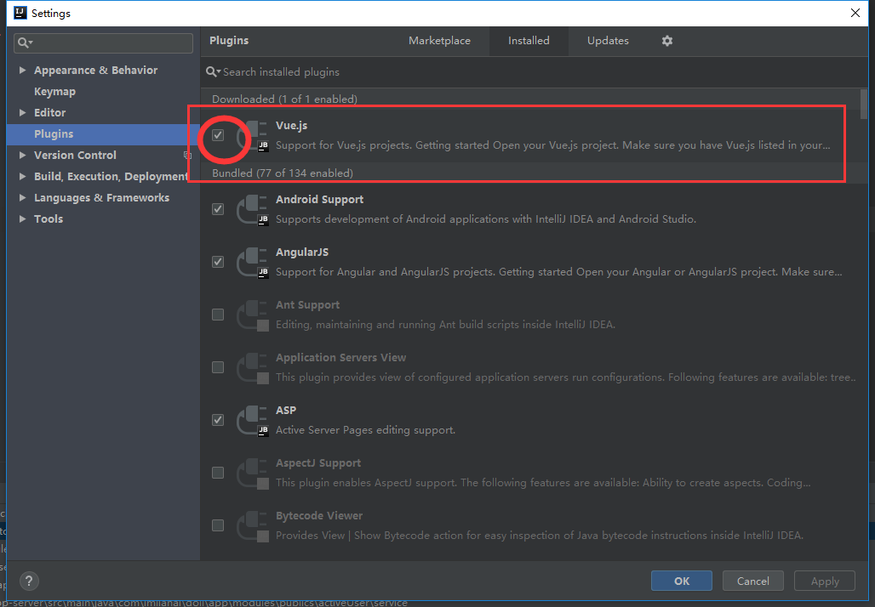Image resolution: width=875 pixels, height=607 pixels.
Task: Click the project-level icon beside Version Control
Action: click(187, 155)
